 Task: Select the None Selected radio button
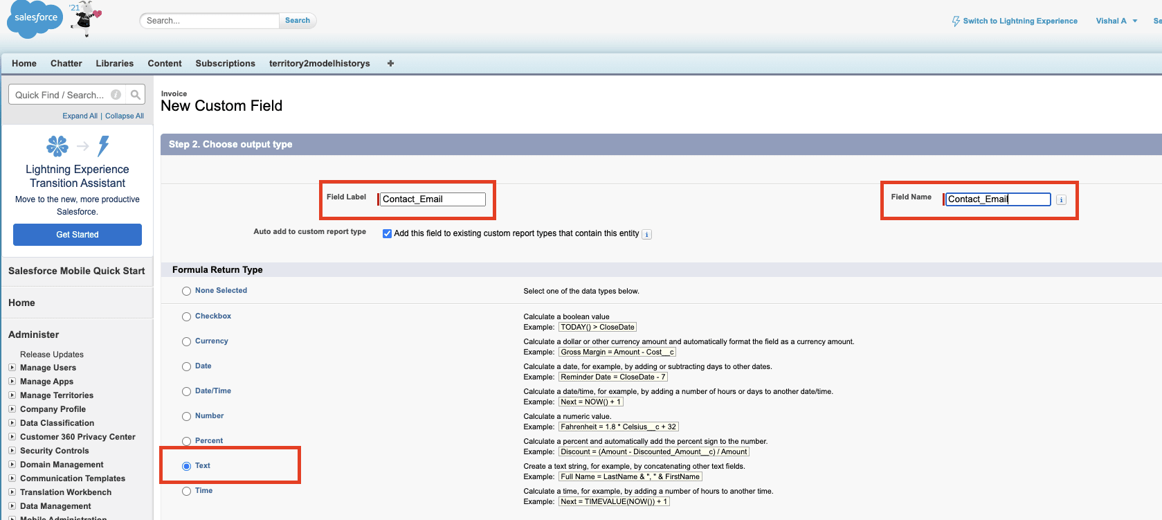click(x=186, y=292)
